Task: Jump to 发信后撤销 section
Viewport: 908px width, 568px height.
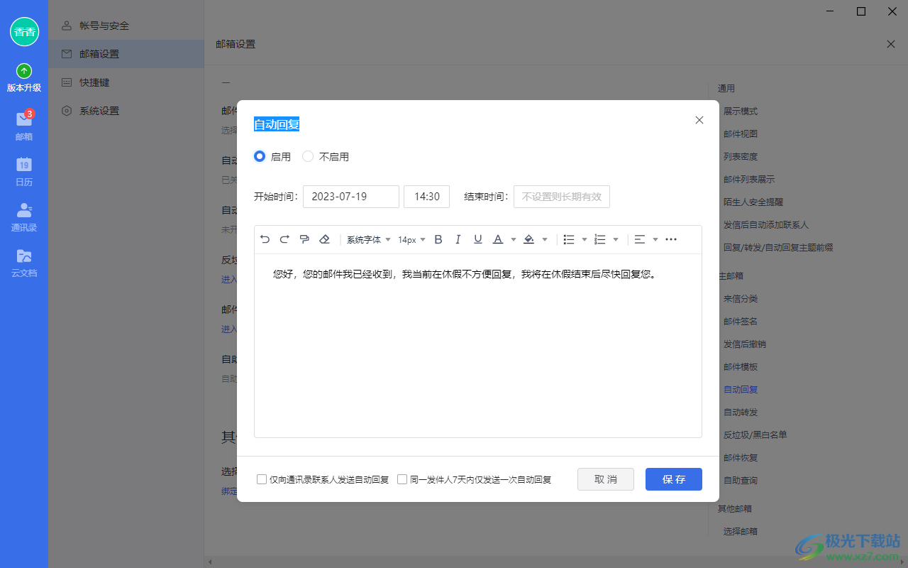Action: (745, 344)
